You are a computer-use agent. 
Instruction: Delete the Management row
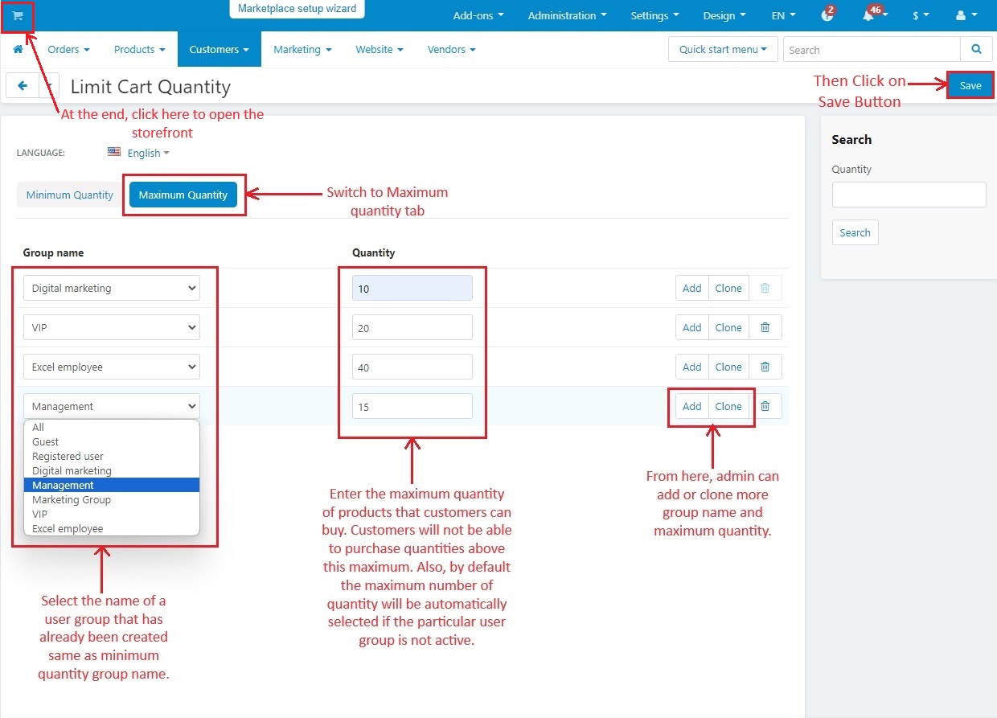(x=765, y=406)
